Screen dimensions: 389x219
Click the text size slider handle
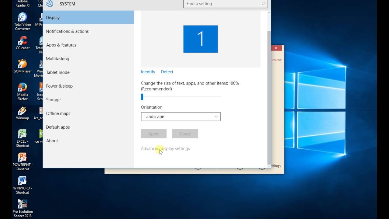(x=142, y=97)
